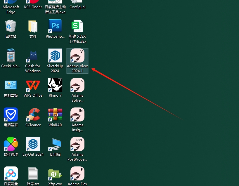Click the CCleaner shortcut

[33, 115]
